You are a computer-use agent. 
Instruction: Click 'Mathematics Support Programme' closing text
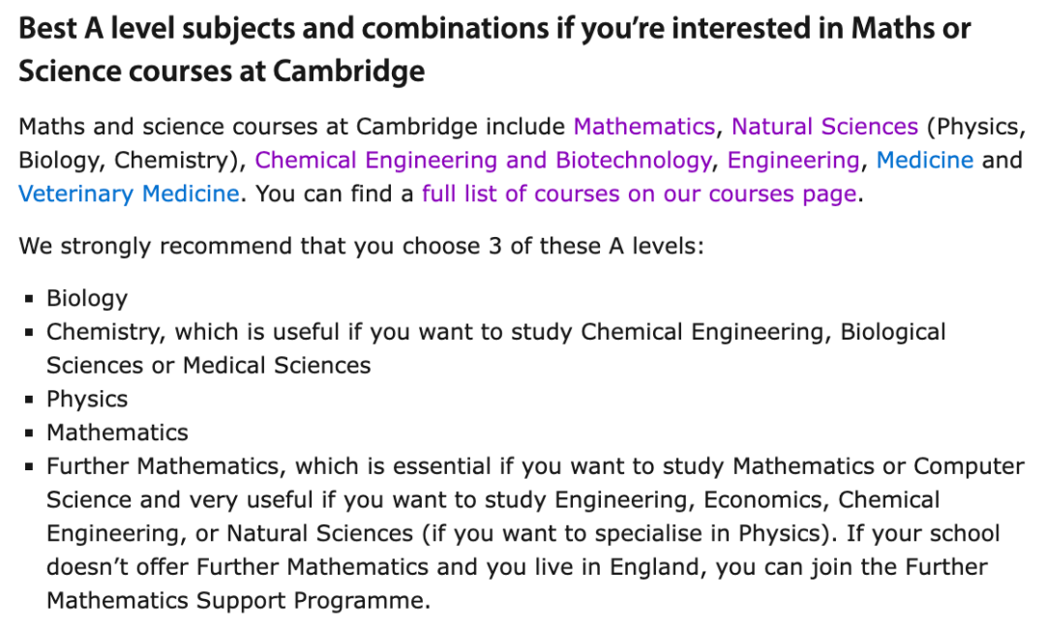click(x=237, y=600)
